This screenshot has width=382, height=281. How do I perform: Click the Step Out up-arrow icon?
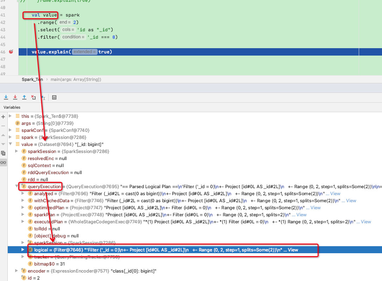point(24,97)
